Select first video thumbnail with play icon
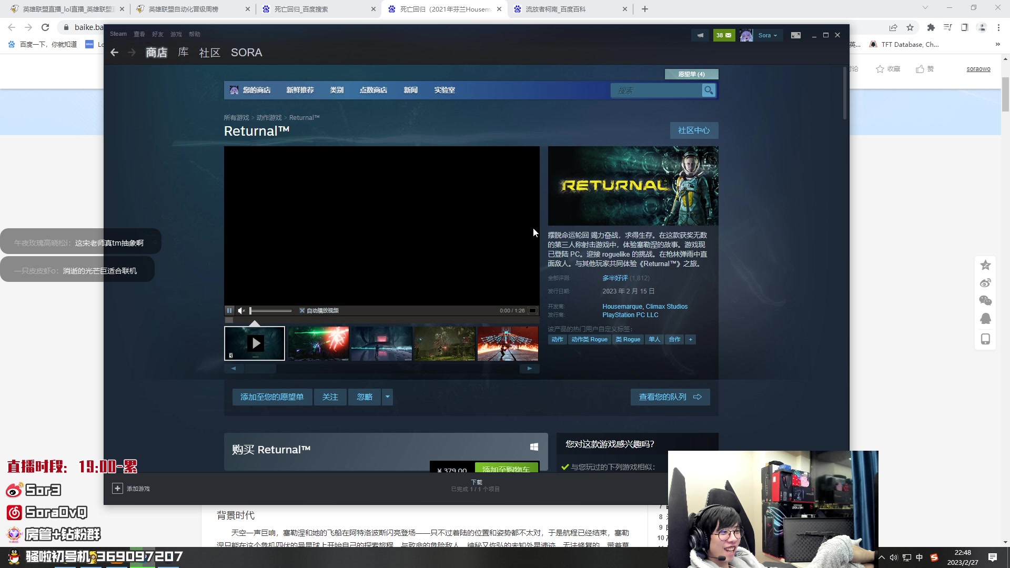Viewport: 1010px width, 568px height. coord(255,344)
